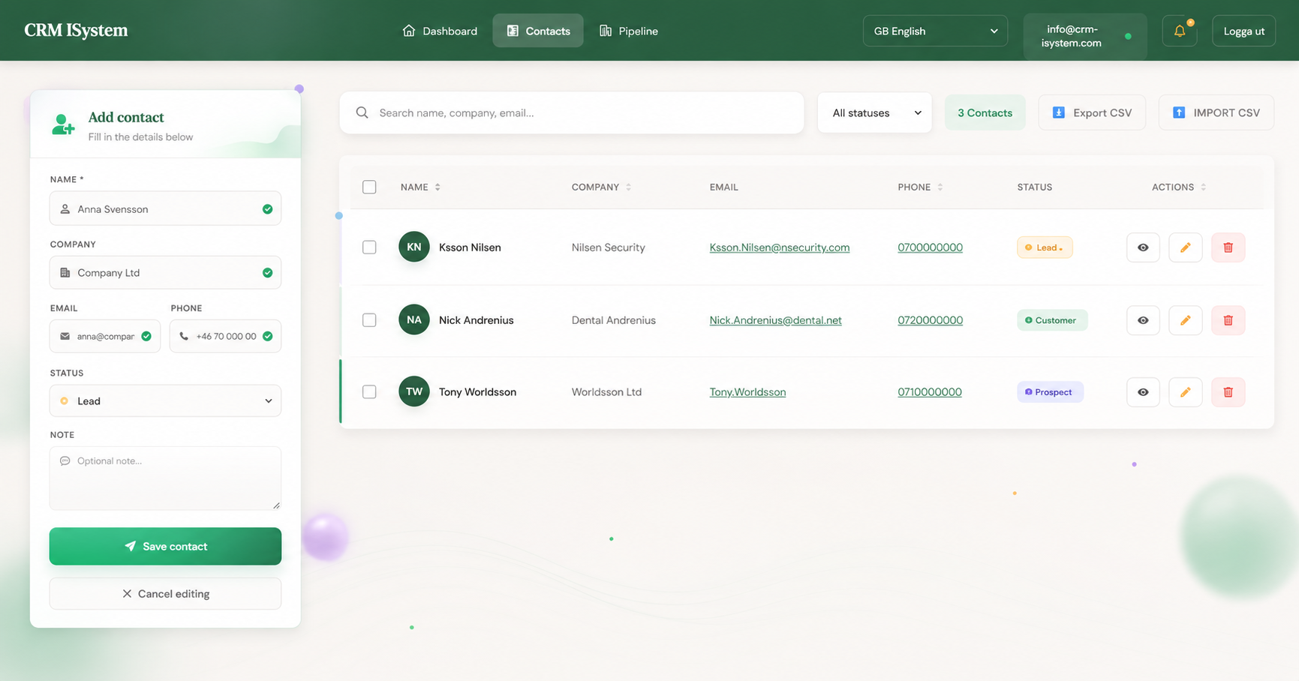Image resolution: width=1299 pixels, height=681 pixels.
Task: Edit Nick Andrenius with pencil icon
Action: (1186, 320)
